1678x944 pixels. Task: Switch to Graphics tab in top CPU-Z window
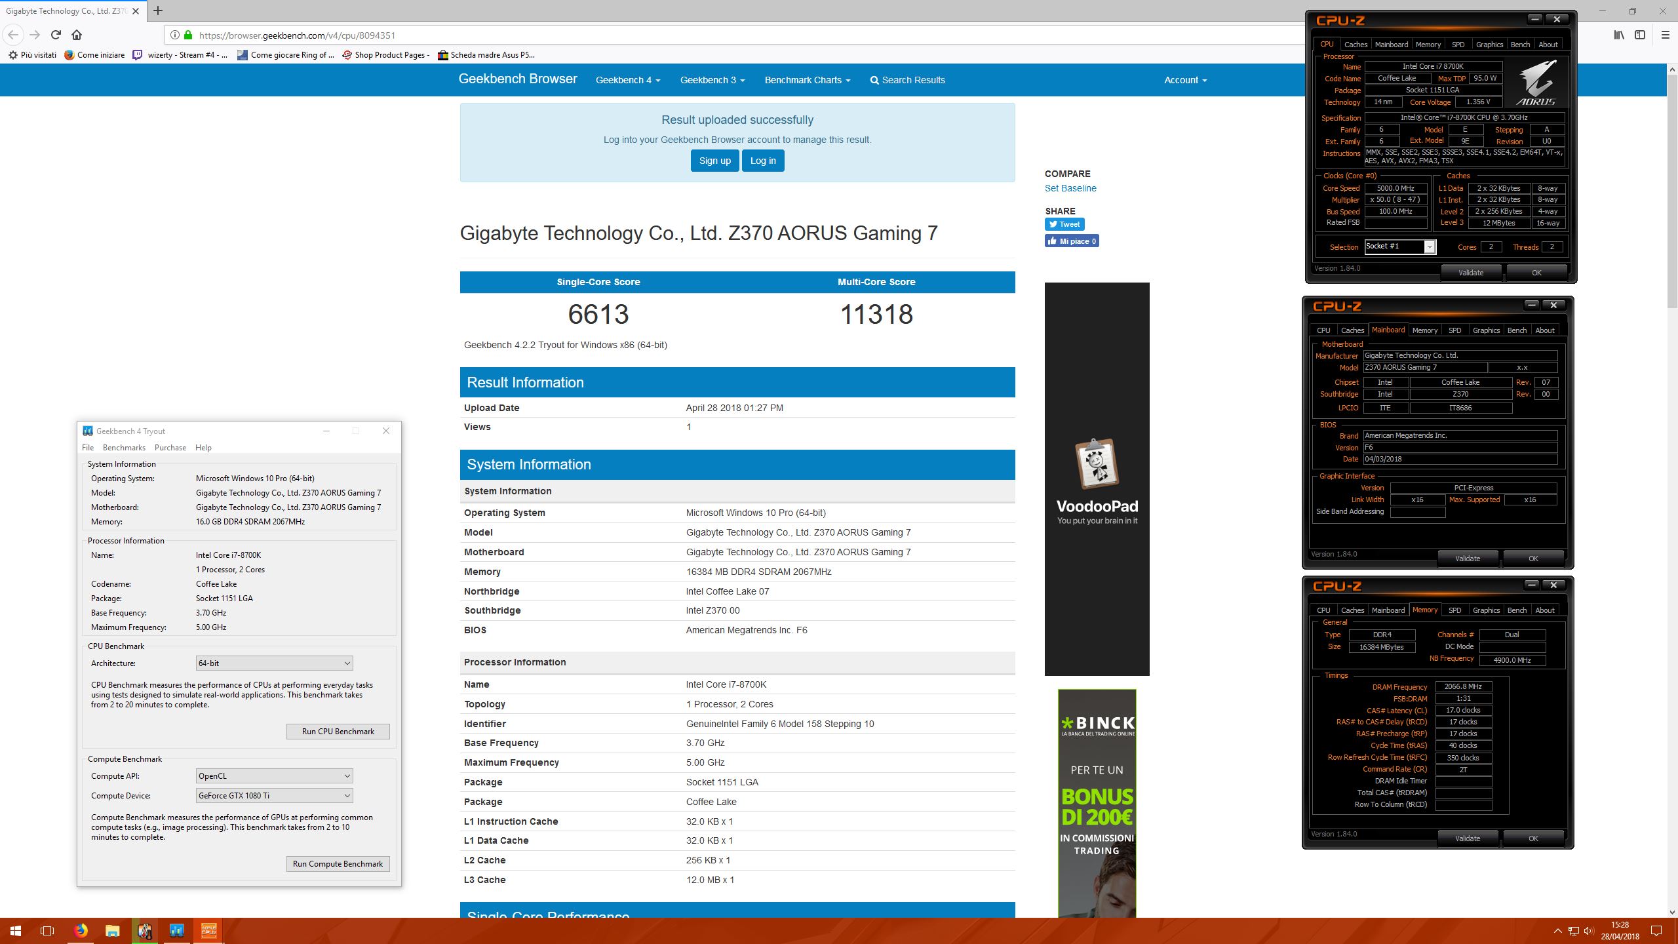coord(1489,45)
